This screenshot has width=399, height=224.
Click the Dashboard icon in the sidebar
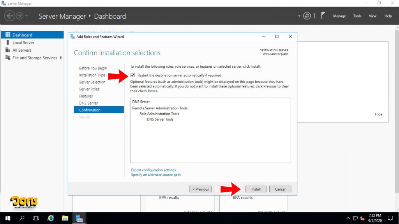pyautogui.click(x=8, y=35)
